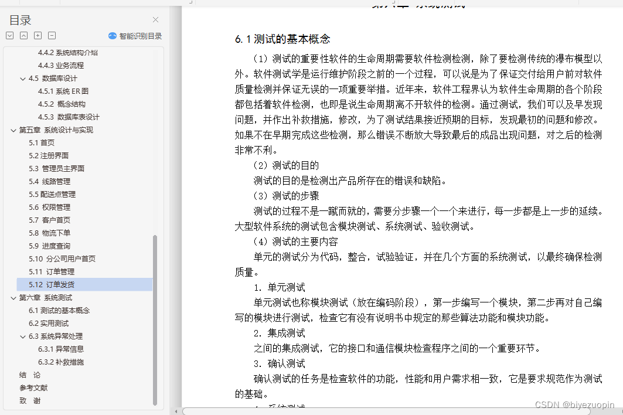Click the 目录 pane title

(x=21, y=20)
